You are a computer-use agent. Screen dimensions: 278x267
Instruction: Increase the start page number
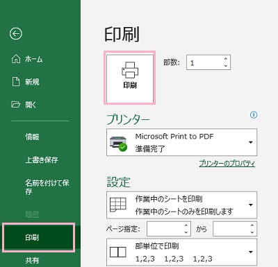186,225
